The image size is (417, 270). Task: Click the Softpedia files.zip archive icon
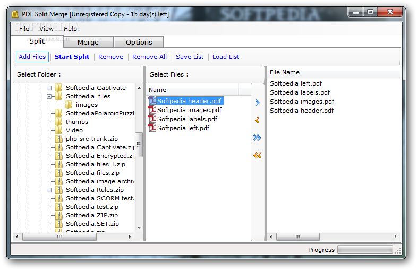pyautogui.click(x=59, y=172)
